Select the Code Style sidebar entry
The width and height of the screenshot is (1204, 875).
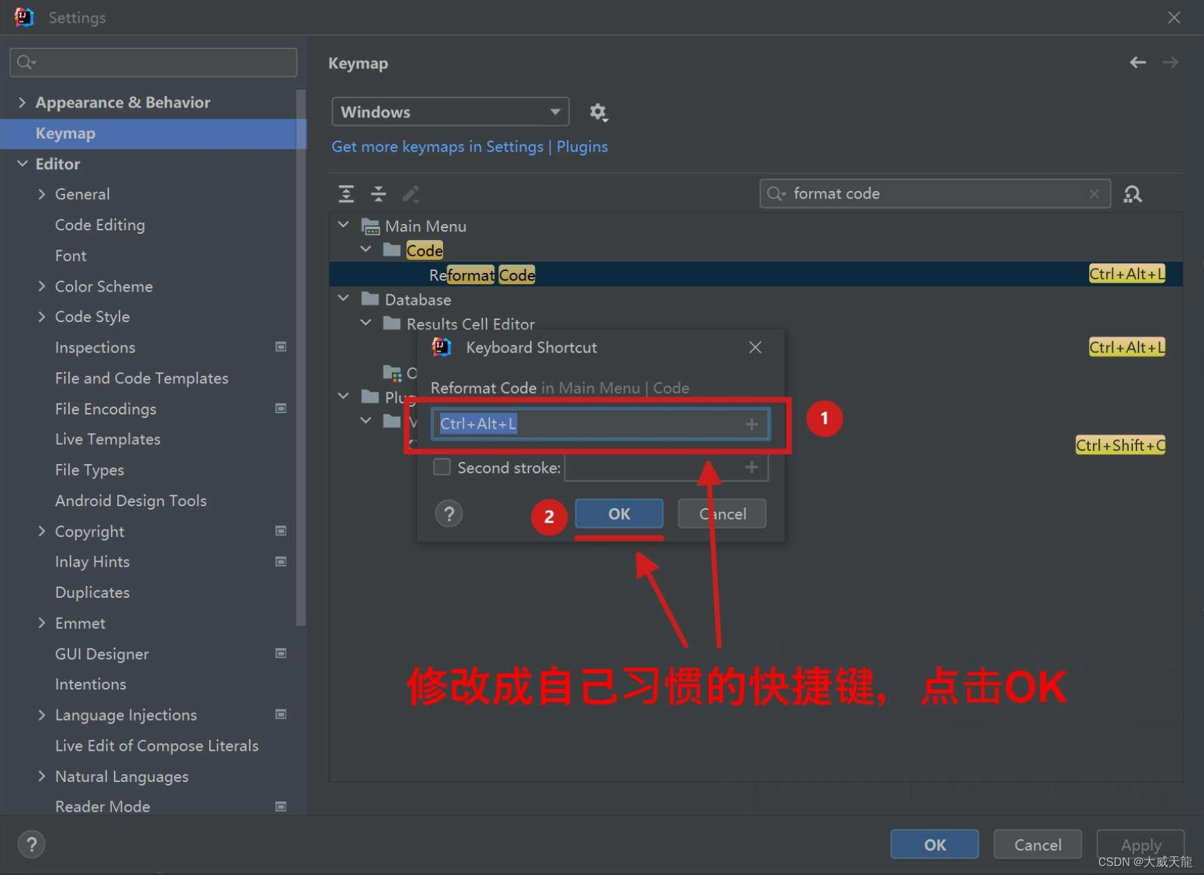[92, 316]
